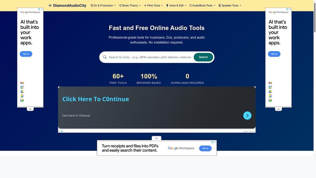Viewport: 316px width, 178px height.
Task: Focus the Search for tools input field
Action: [150, 57]
